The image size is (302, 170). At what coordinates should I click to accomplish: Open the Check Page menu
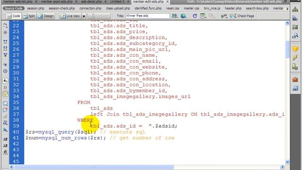(x=242, y=16)
